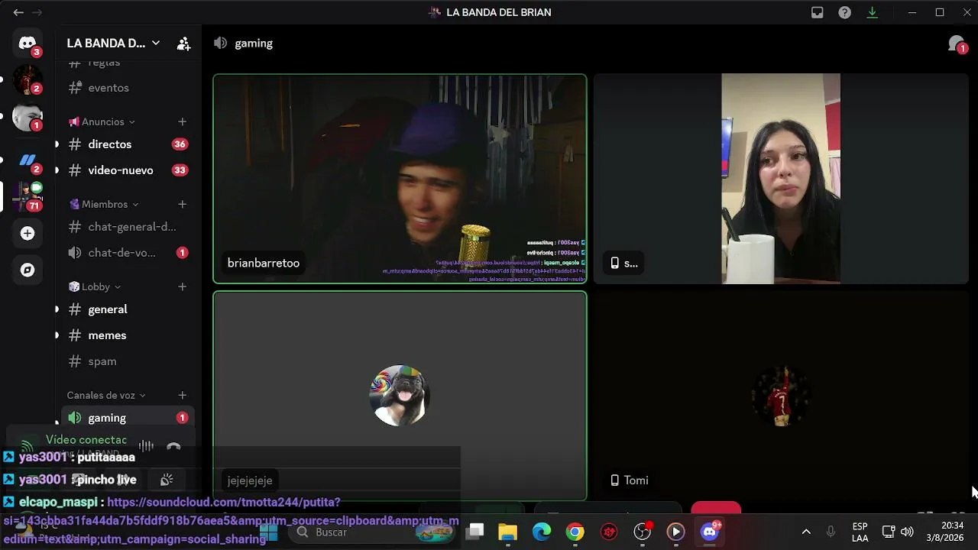Open the media player taskbar icon
The image size is (978, 550).
676,532
